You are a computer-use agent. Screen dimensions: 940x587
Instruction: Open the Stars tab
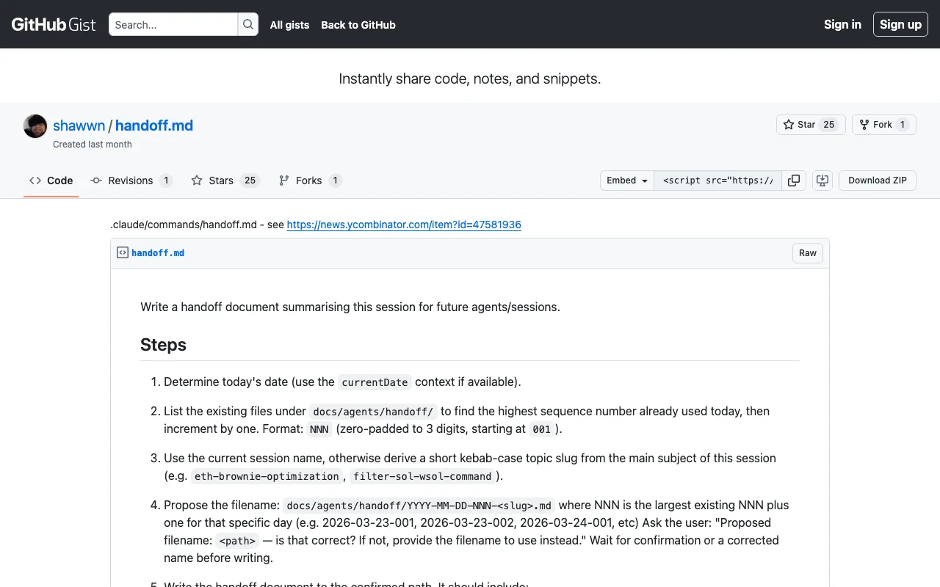pos(225,181)
